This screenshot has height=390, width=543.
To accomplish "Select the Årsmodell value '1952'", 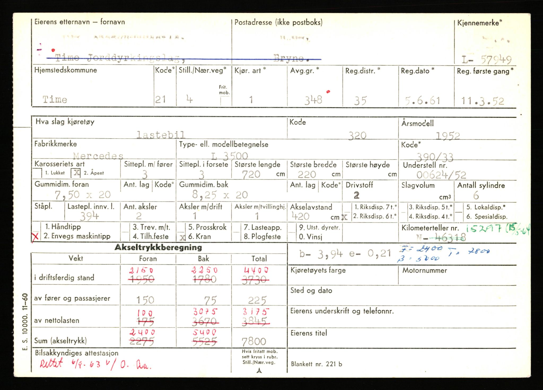I will pos(448,136).
